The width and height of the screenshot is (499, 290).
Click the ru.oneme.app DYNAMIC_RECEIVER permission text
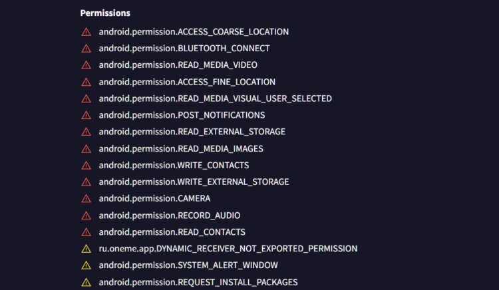tap(228, 249)
